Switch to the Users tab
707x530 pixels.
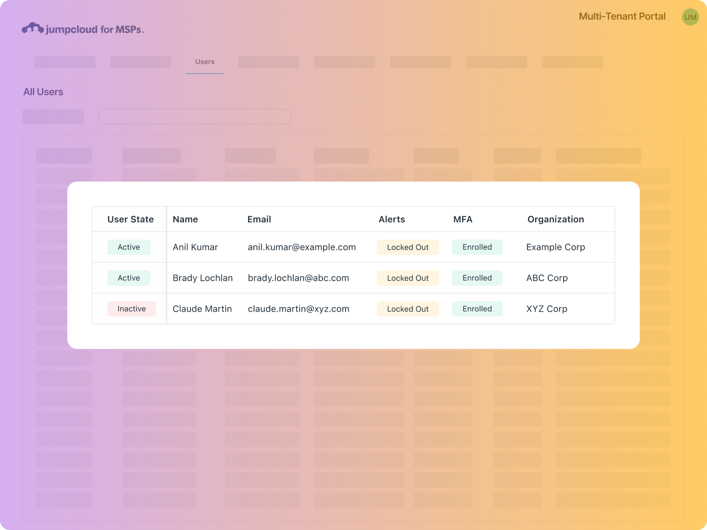click(205, 62)
